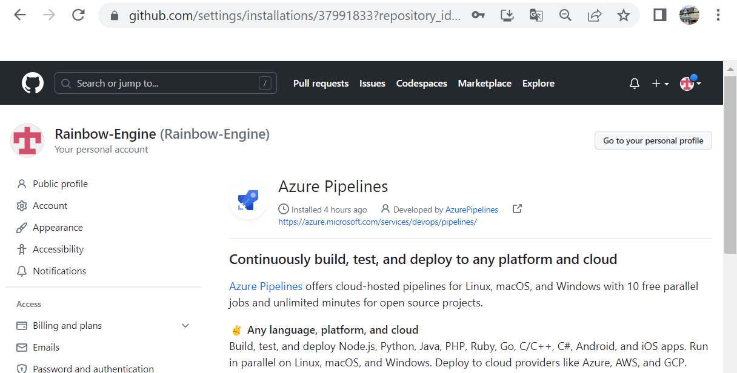Open the password key icon in address bar
Image resolution: width=737 pixels, height=373 pixels.
(478, 15)
